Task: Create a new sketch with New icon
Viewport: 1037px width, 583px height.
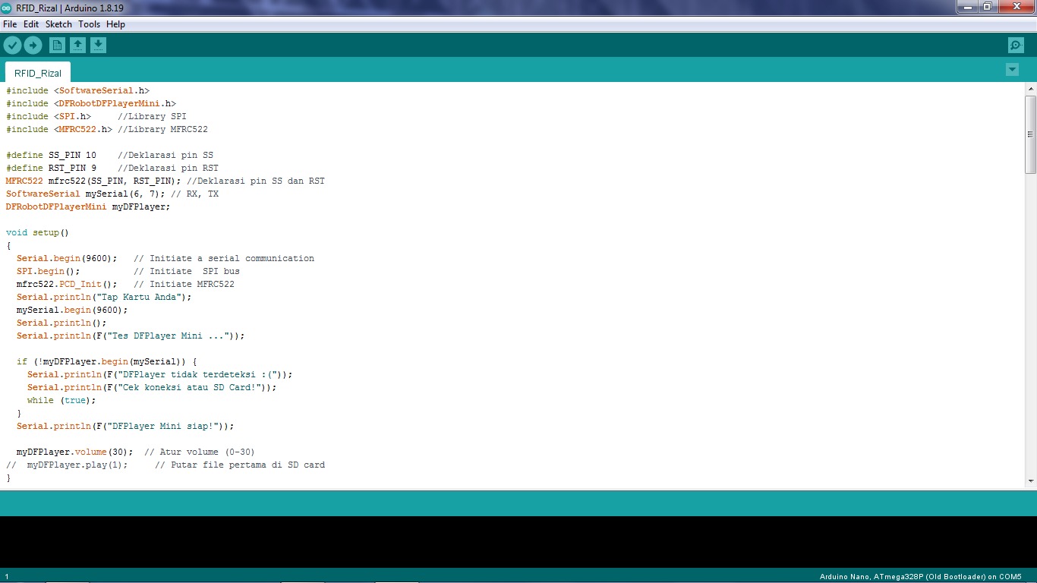Action: click(57, 46)
